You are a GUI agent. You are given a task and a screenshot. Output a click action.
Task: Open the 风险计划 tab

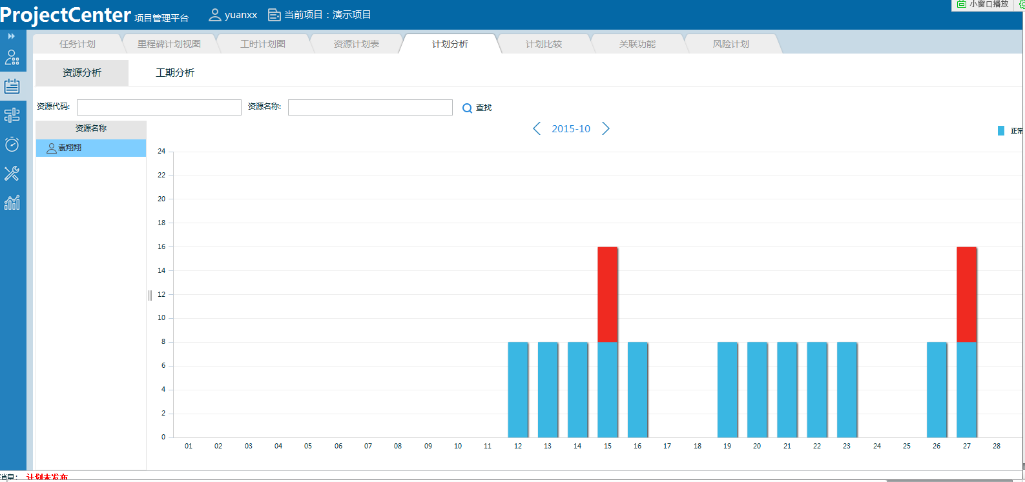pyautogui.click(x=731, y=44)
